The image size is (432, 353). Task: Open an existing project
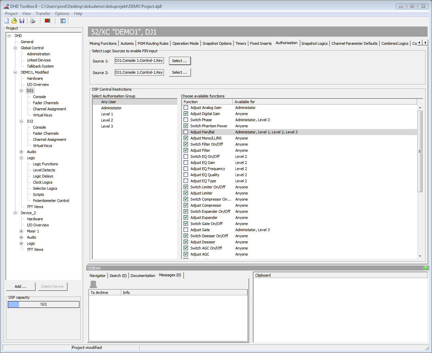[x=14, y=21]
